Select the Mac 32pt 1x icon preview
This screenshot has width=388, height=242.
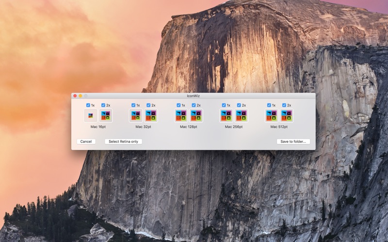click(136, 116)
